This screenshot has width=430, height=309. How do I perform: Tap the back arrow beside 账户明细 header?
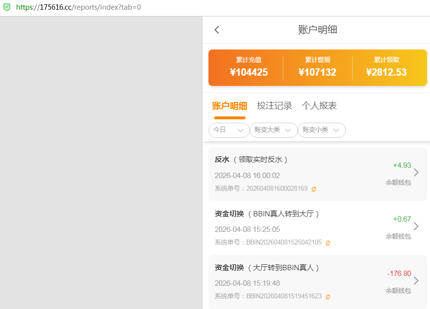coord(216,30)
